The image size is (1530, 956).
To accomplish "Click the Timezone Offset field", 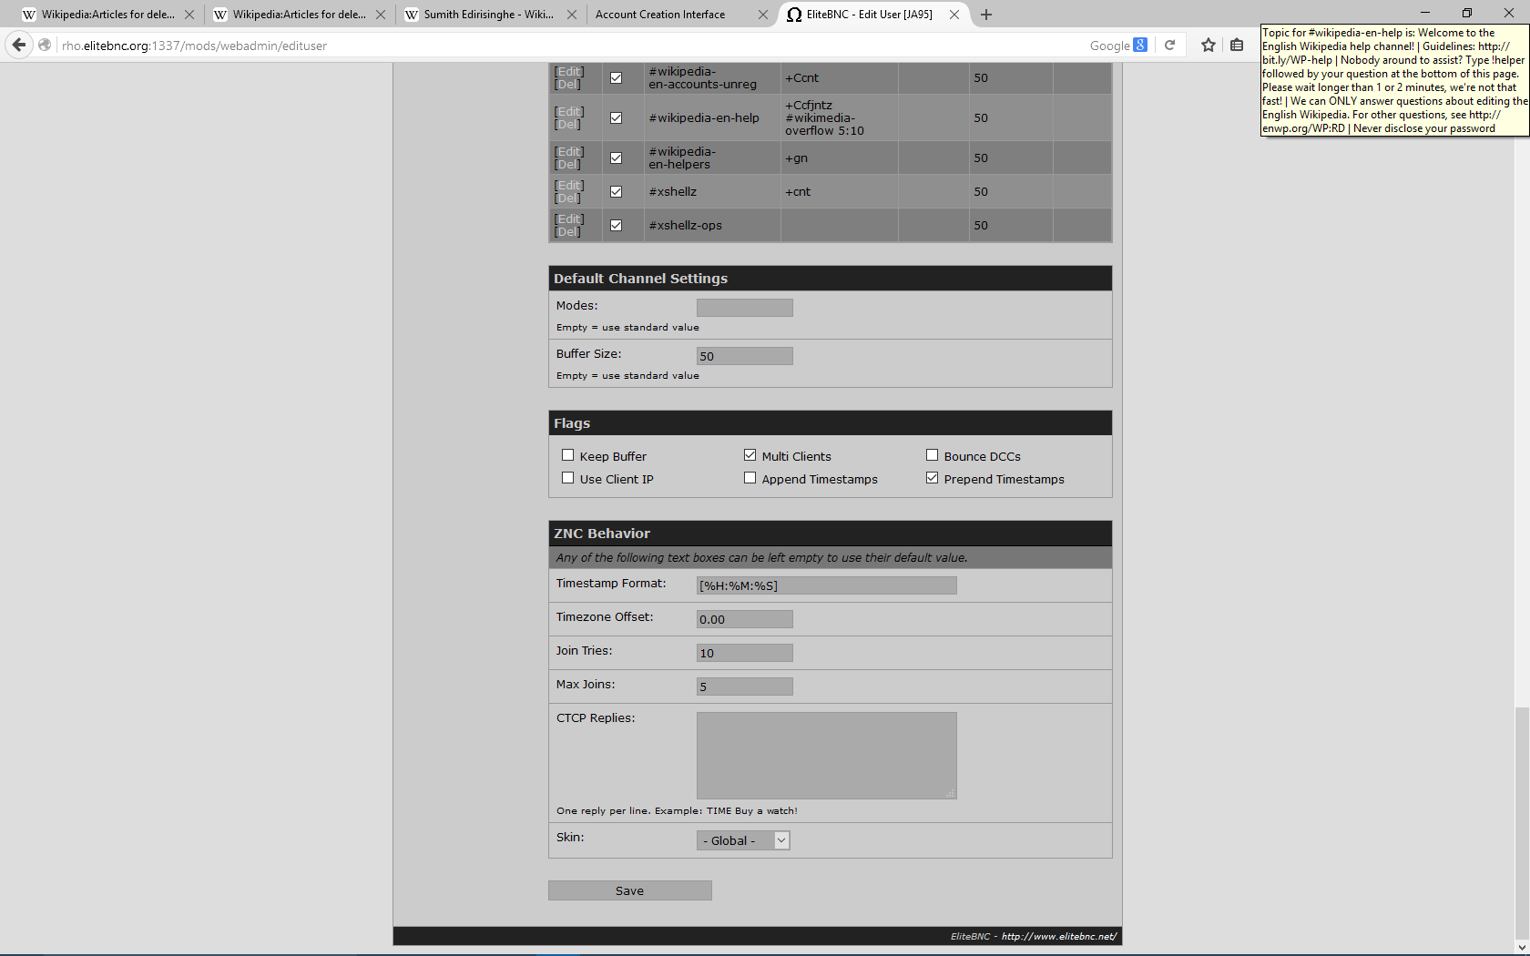I will (745, 619).
